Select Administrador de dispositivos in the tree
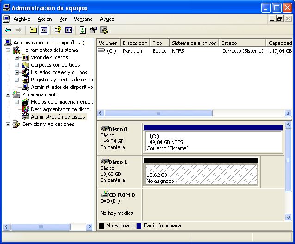Viewport: 295px width, 244px height. 61,87
